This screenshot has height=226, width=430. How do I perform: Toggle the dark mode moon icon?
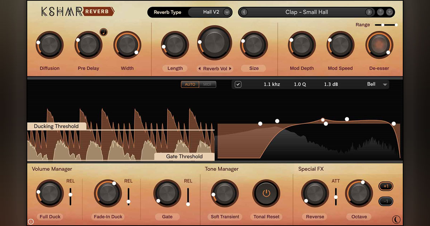click(x=396, y=220)
